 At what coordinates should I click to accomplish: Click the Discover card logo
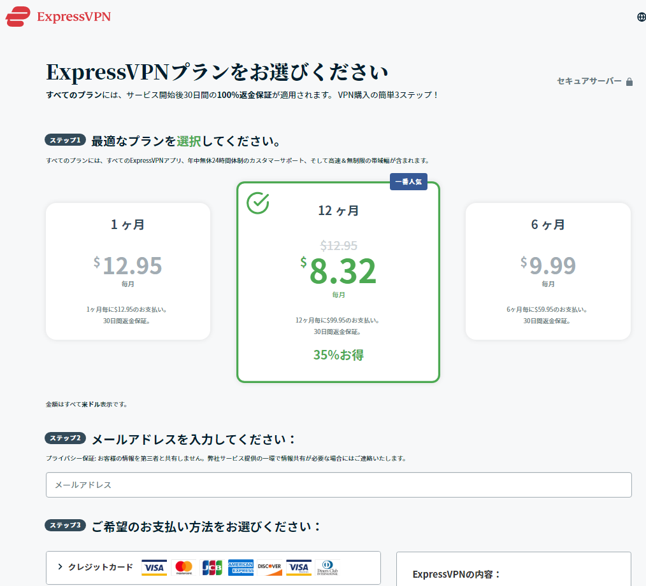point(270,568)
